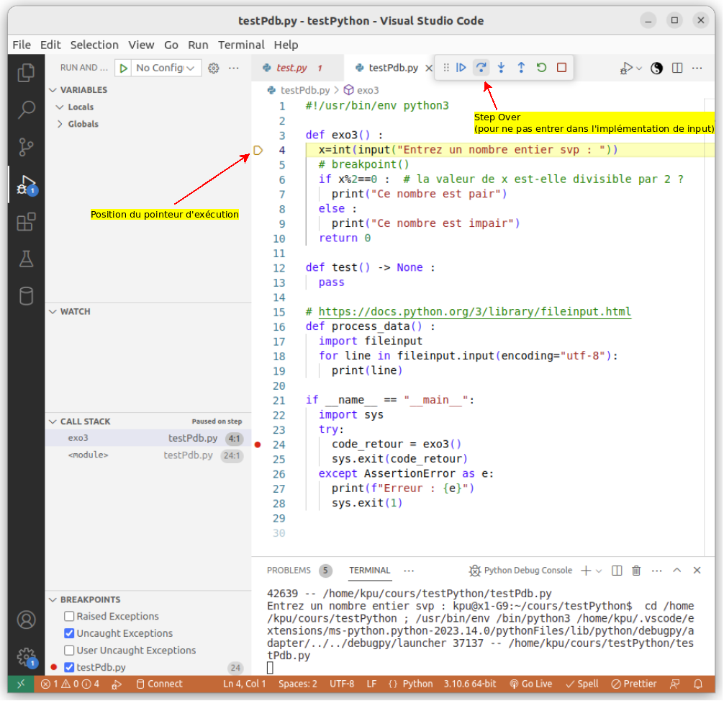Open the Terminal menu
724x701 pixels.
point(242,45)
